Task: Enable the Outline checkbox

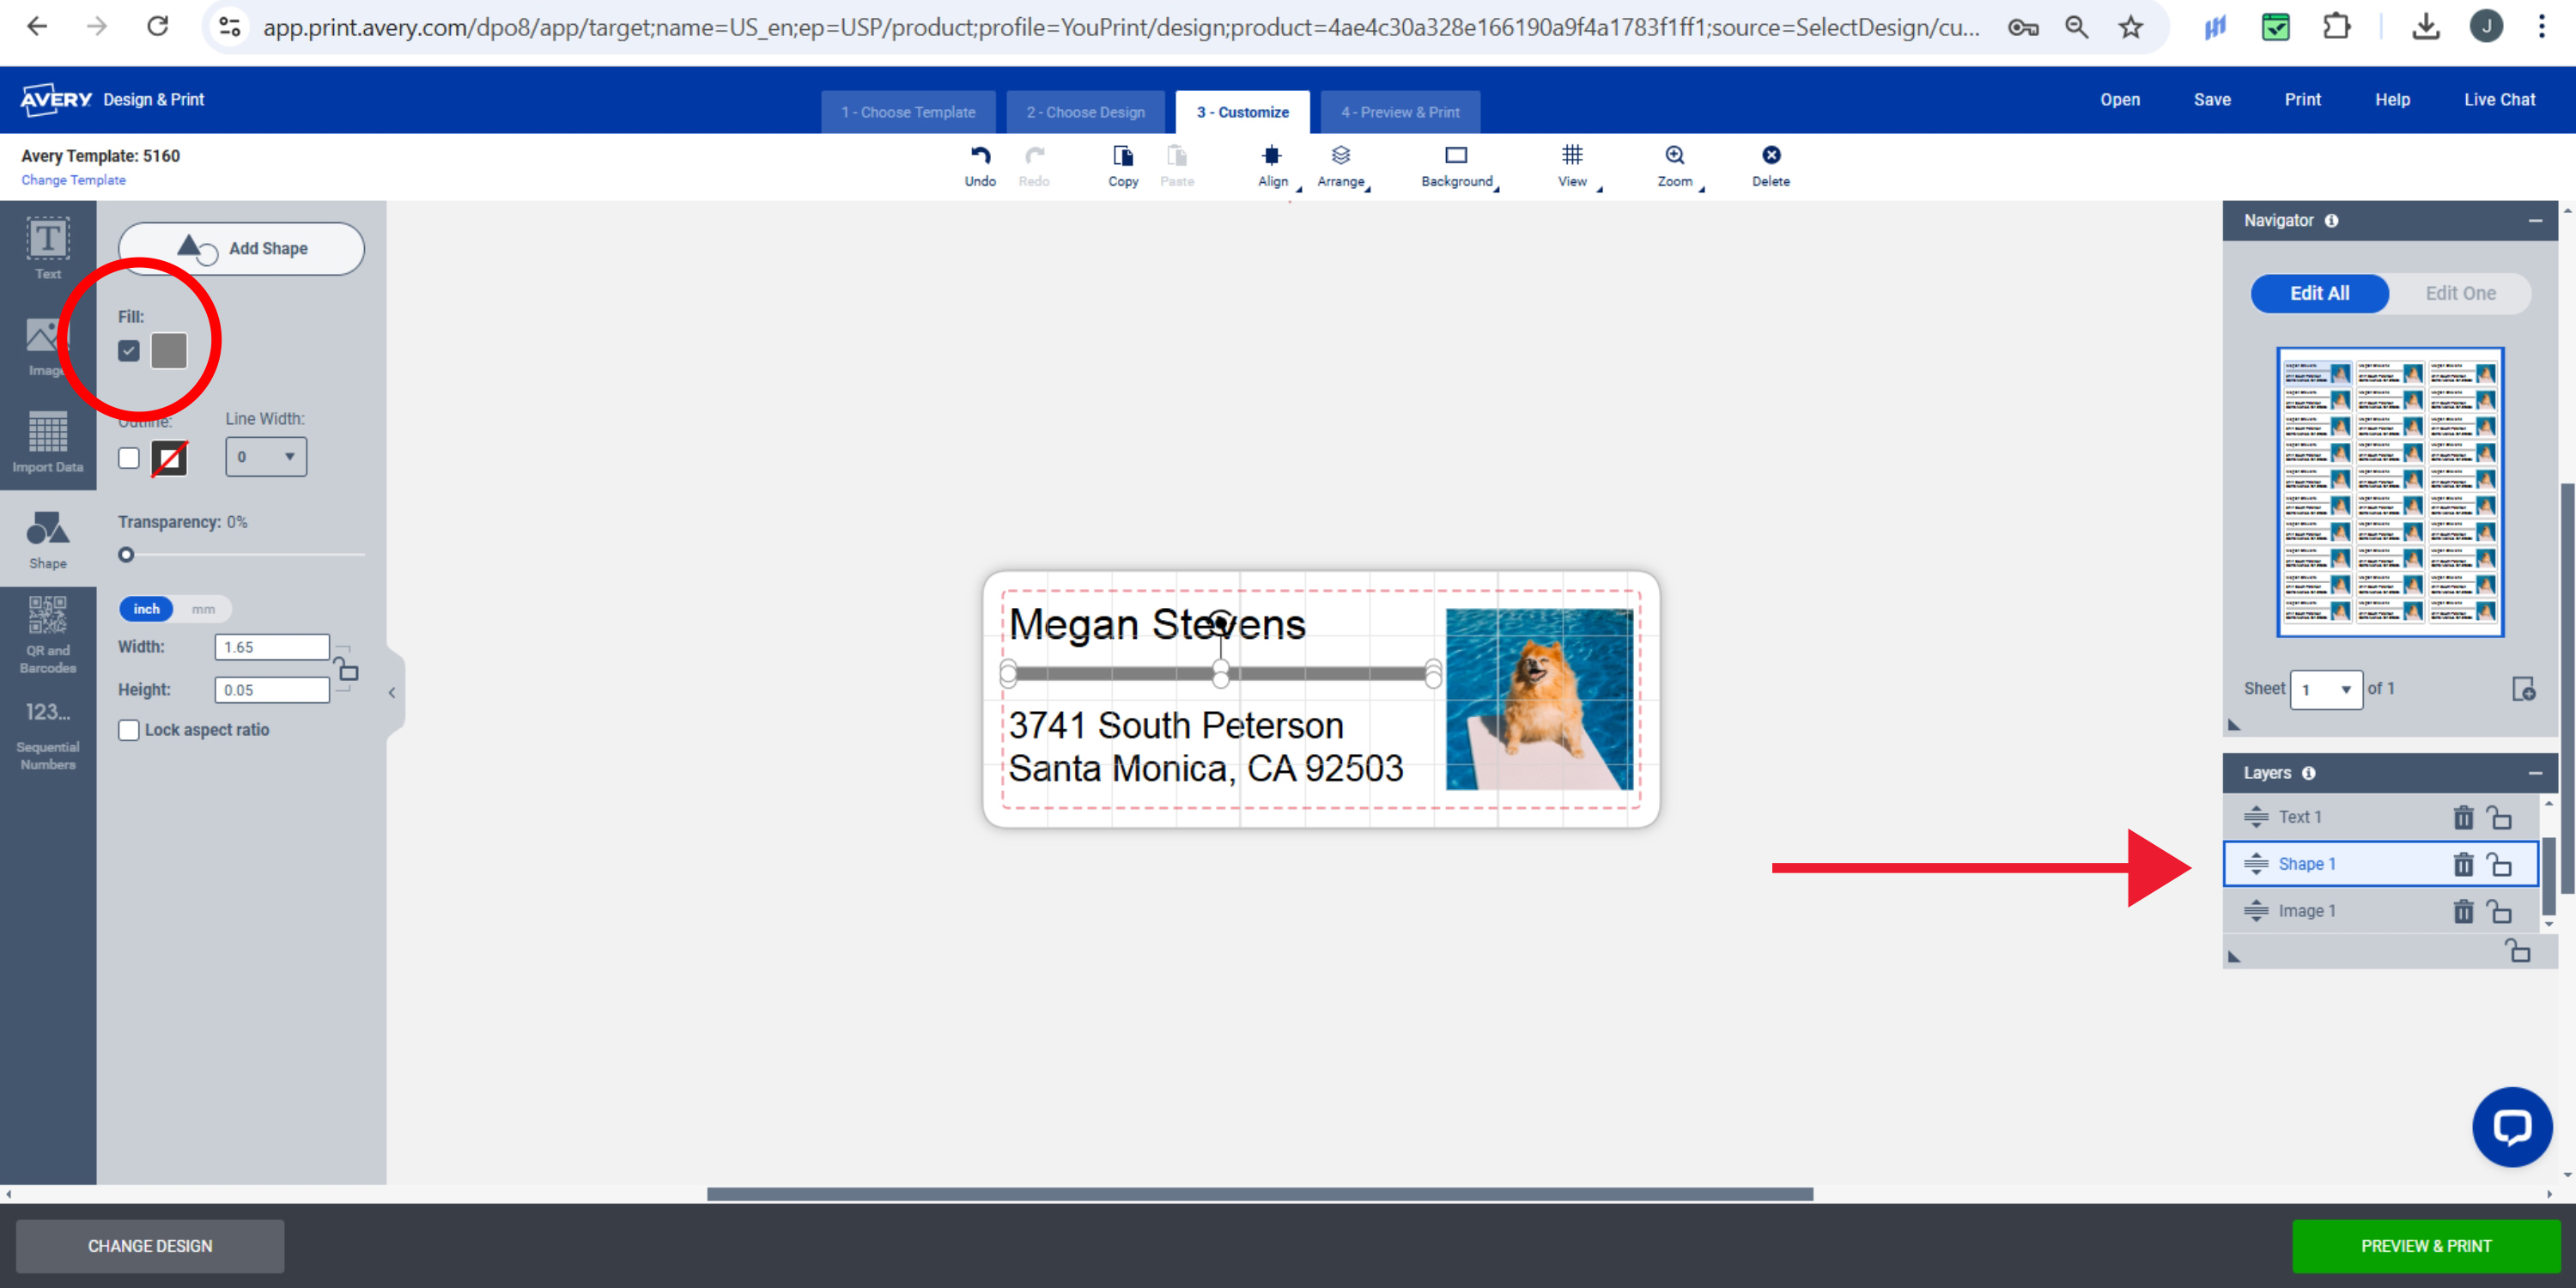Action: coord(129,458)
